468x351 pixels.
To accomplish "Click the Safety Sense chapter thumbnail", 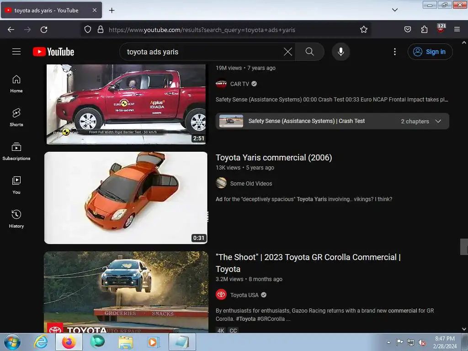I will click(x=231, y=121).
